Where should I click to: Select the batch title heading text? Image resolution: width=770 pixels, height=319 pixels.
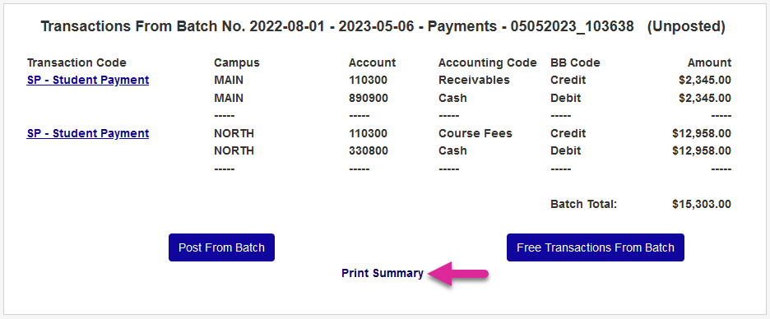(383, 26)
